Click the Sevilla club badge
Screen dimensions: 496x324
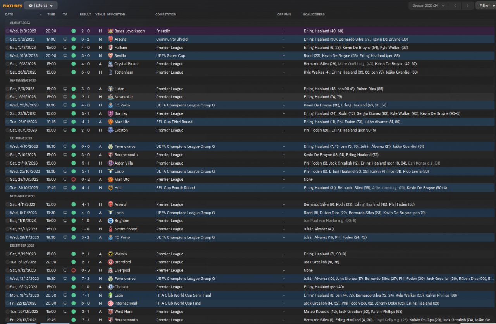click(110, 56)
